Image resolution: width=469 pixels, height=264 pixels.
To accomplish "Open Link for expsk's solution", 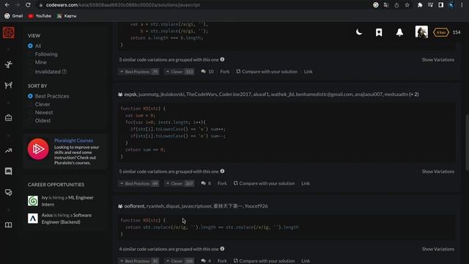I will pyautogui.click(x=306, y=183).
